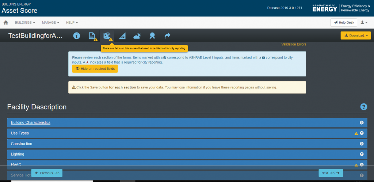Click the Release 2019.3.0.1271 text

coord(285,8)
